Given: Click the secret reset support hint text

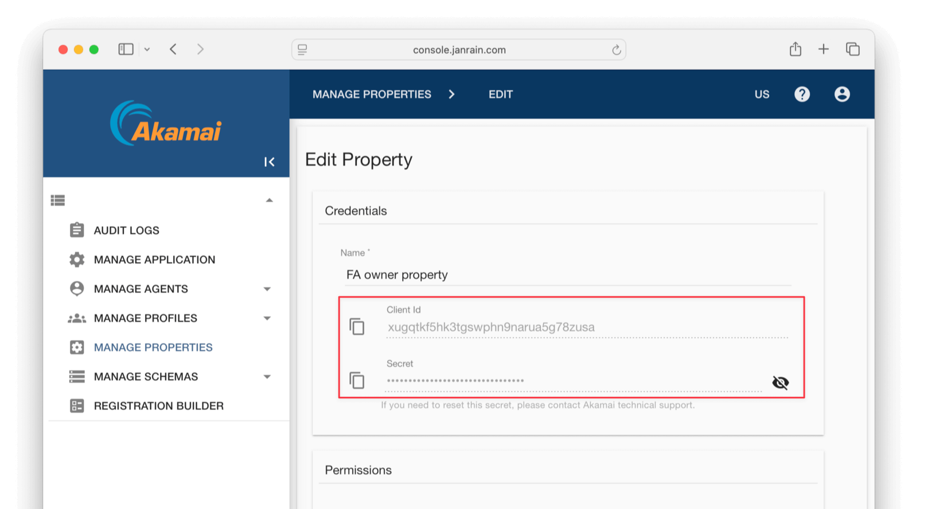Looking at the screenshot, I should coord(538,405).
